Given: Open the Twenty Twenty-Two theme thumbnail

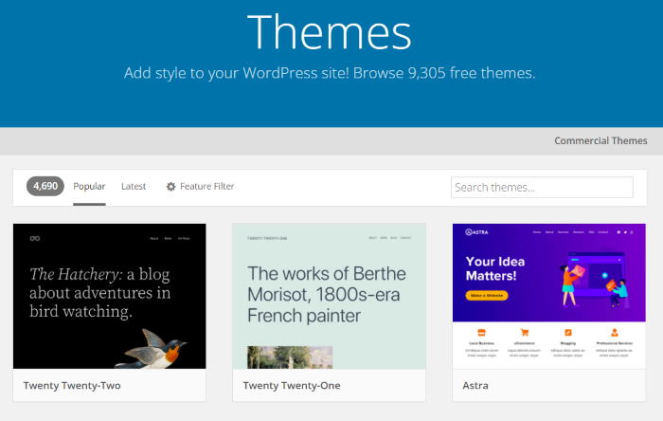Looking at the screenshot, I should [110, 296].
